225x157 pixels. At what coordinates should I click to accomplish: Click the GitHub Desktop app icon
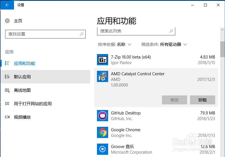[103, 116]
